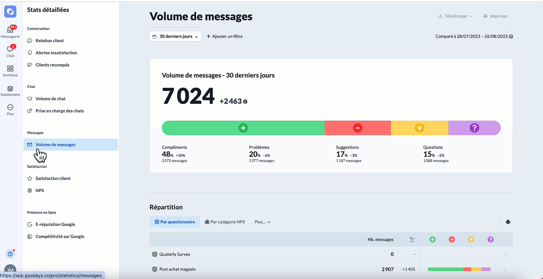Click purple Questions bar segment
Viewport: 543px width, 279px height.
coord(474,128)
